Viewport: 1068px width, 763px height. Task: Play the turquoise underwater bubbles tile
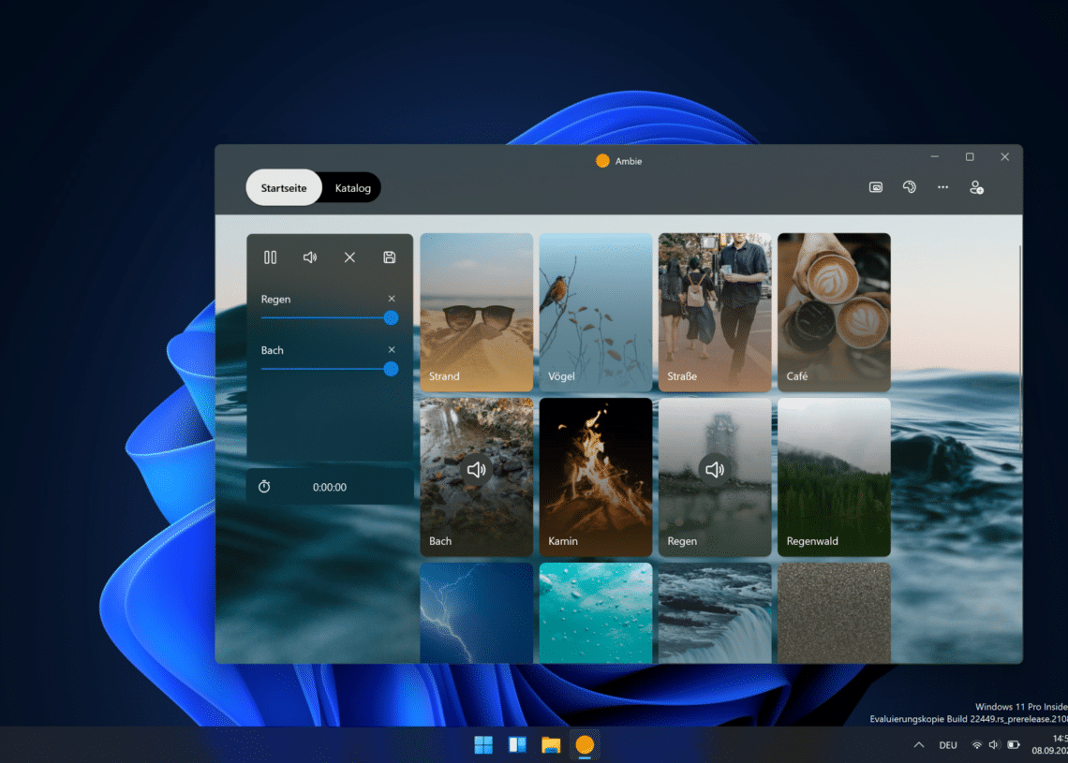pyautogui.click(x=596, y=612)
